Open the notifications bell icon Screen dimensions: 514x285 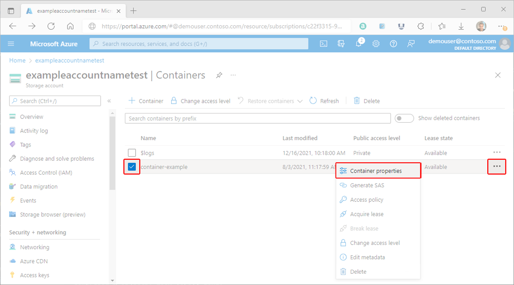coord(359,44)
